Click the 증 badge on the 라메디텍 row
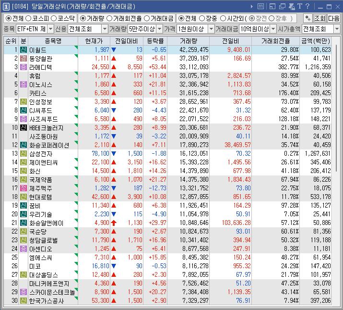Image resolution: width=343 pixels, height=310 pixels. click(24, 67)
